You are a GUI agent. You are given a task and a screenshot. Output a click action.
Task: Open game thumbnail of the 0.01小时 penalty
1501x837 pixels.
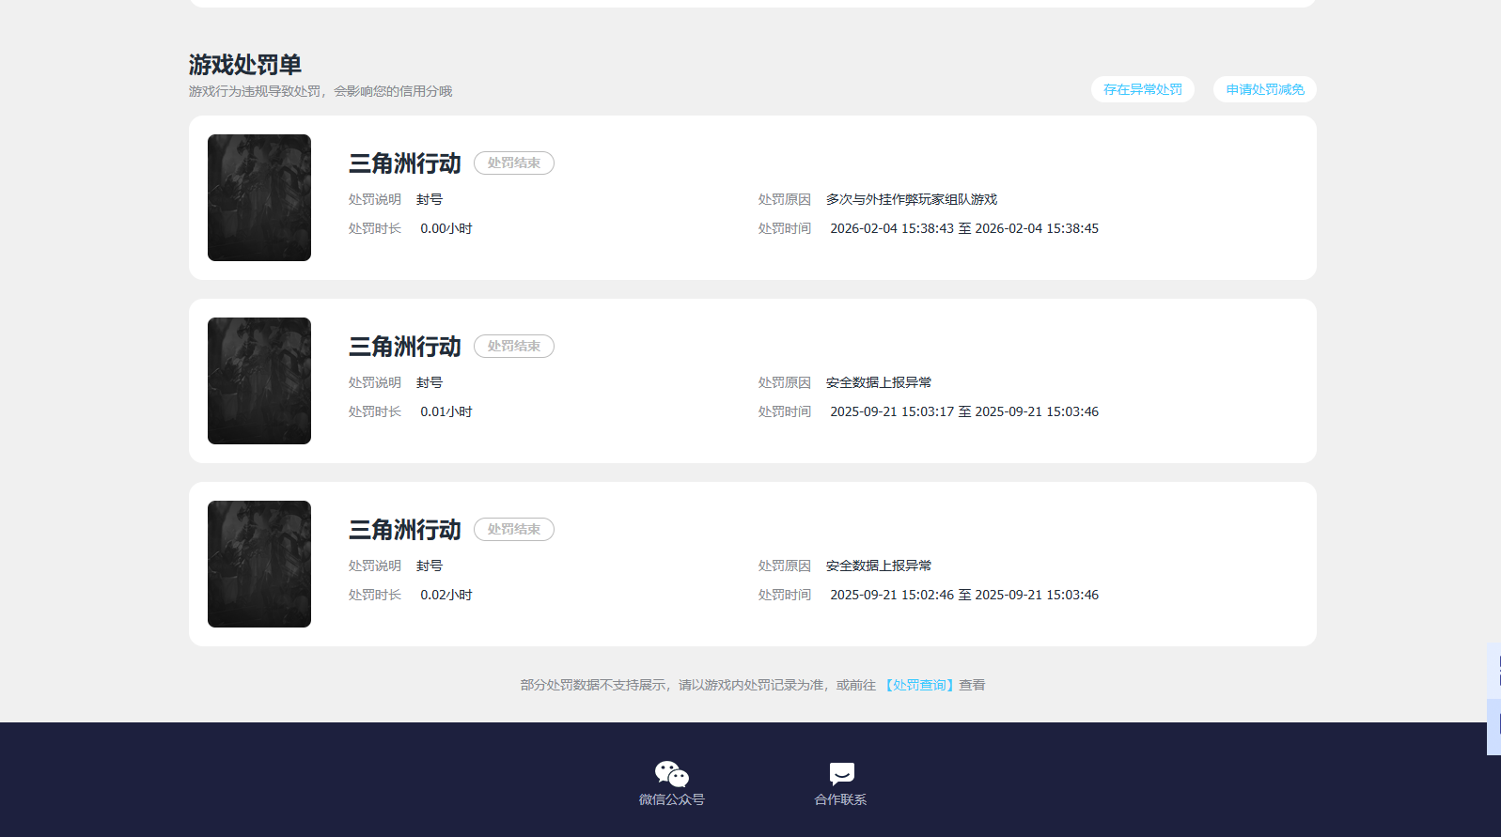(259, 380)
